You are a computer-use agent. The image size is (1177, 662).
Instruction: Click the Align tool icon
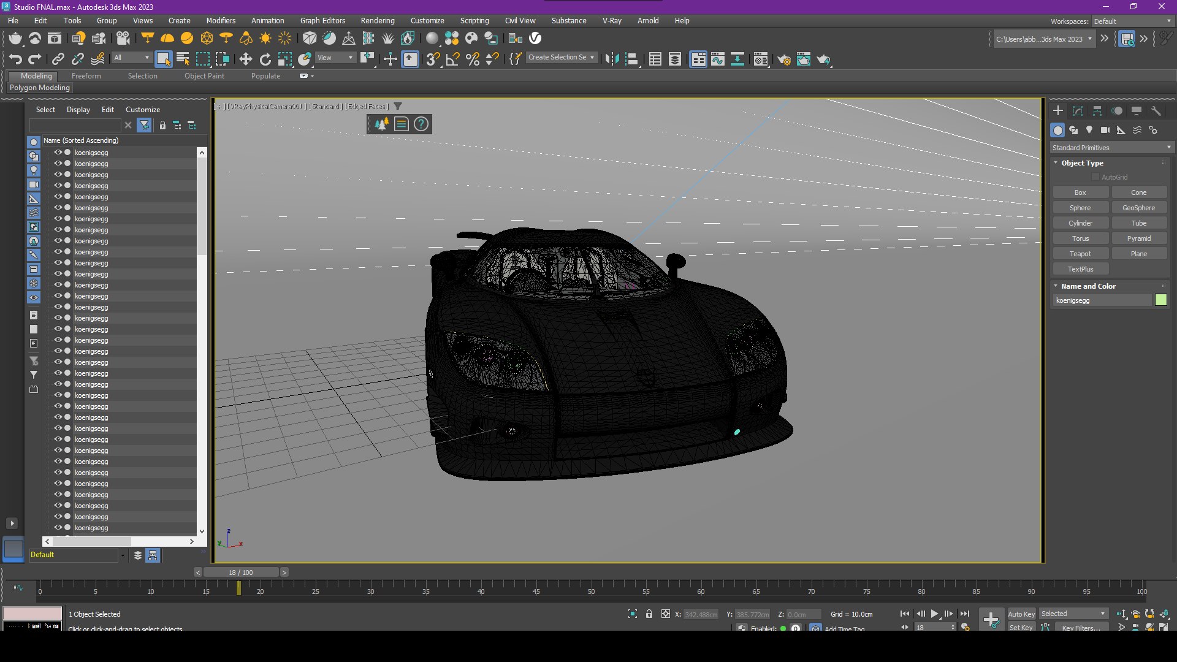[x=632, y=59]
